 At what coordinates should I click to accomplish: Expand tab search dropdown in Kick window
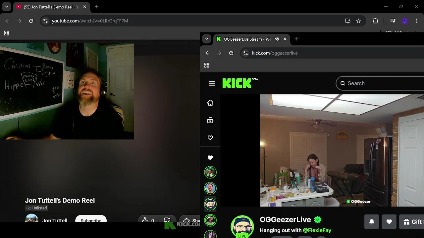click(x=207, y=39)
